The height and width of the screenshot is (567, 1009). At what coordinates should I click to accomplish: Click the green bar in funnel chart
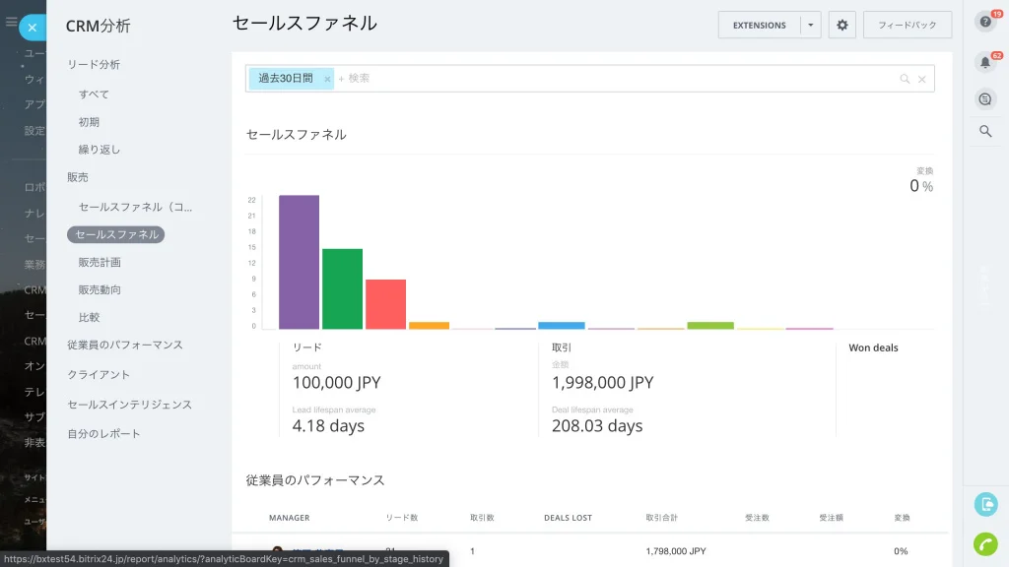[342, 288]
